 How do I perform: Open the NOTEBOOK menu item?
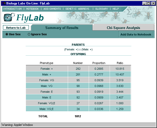[x=32, y=9]
